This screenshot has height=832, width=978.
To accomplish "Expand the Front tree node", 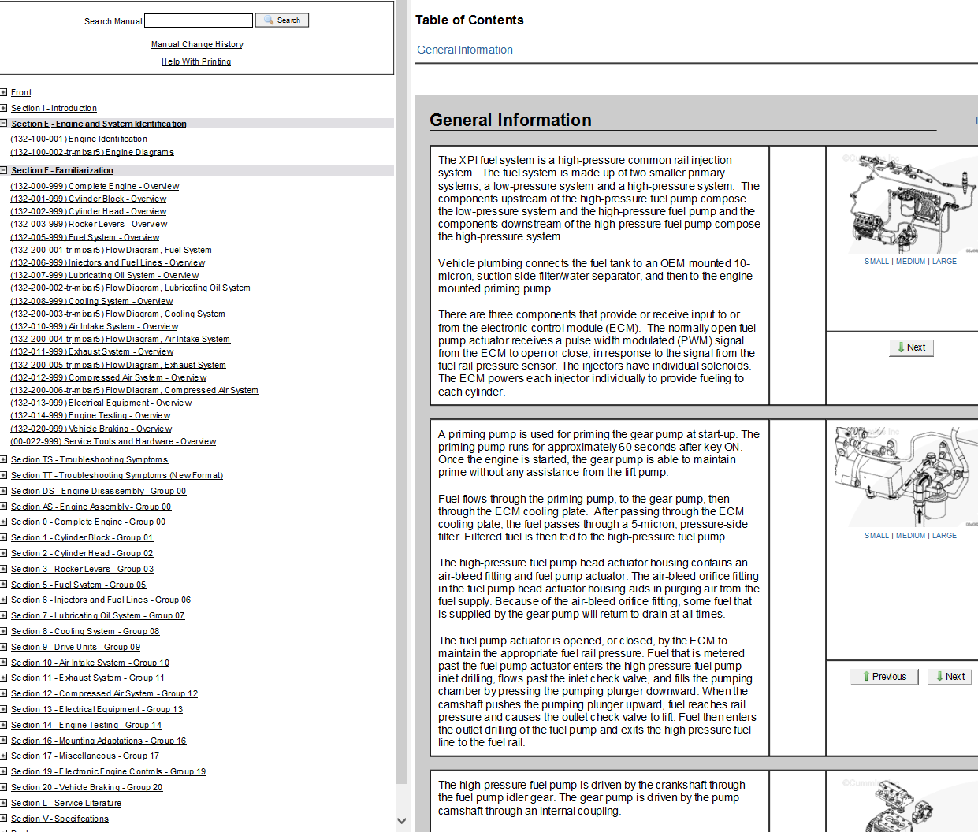I will click(4, 92).
